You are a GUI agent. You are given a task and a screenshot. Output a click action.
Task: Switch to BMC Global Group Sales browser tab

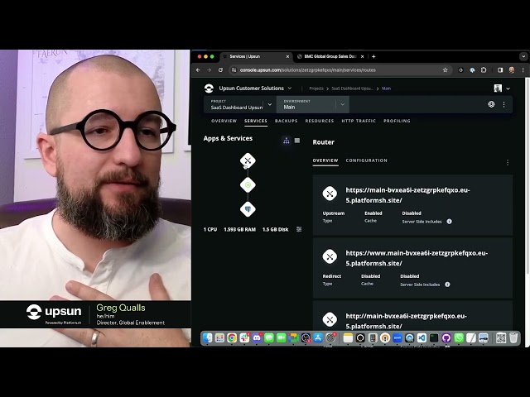330,56
